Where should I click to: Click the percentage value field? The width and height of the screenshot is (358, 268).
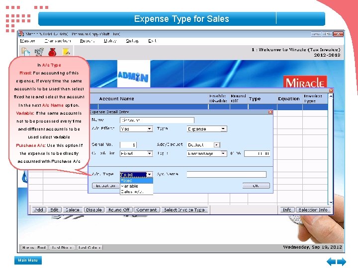(257, 153)
